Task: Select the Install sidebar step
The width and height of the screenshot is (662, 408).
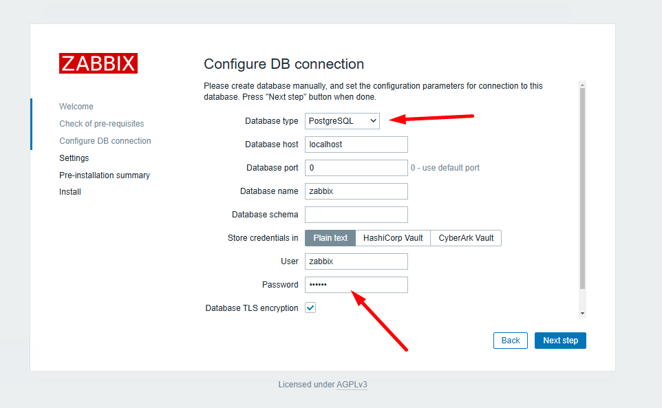Action: click(70, 192)
